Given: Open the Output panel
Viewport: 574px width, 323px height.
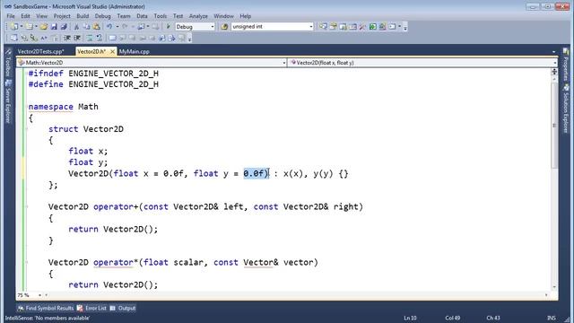Looking at the screenshot, I should coord(123,309).
